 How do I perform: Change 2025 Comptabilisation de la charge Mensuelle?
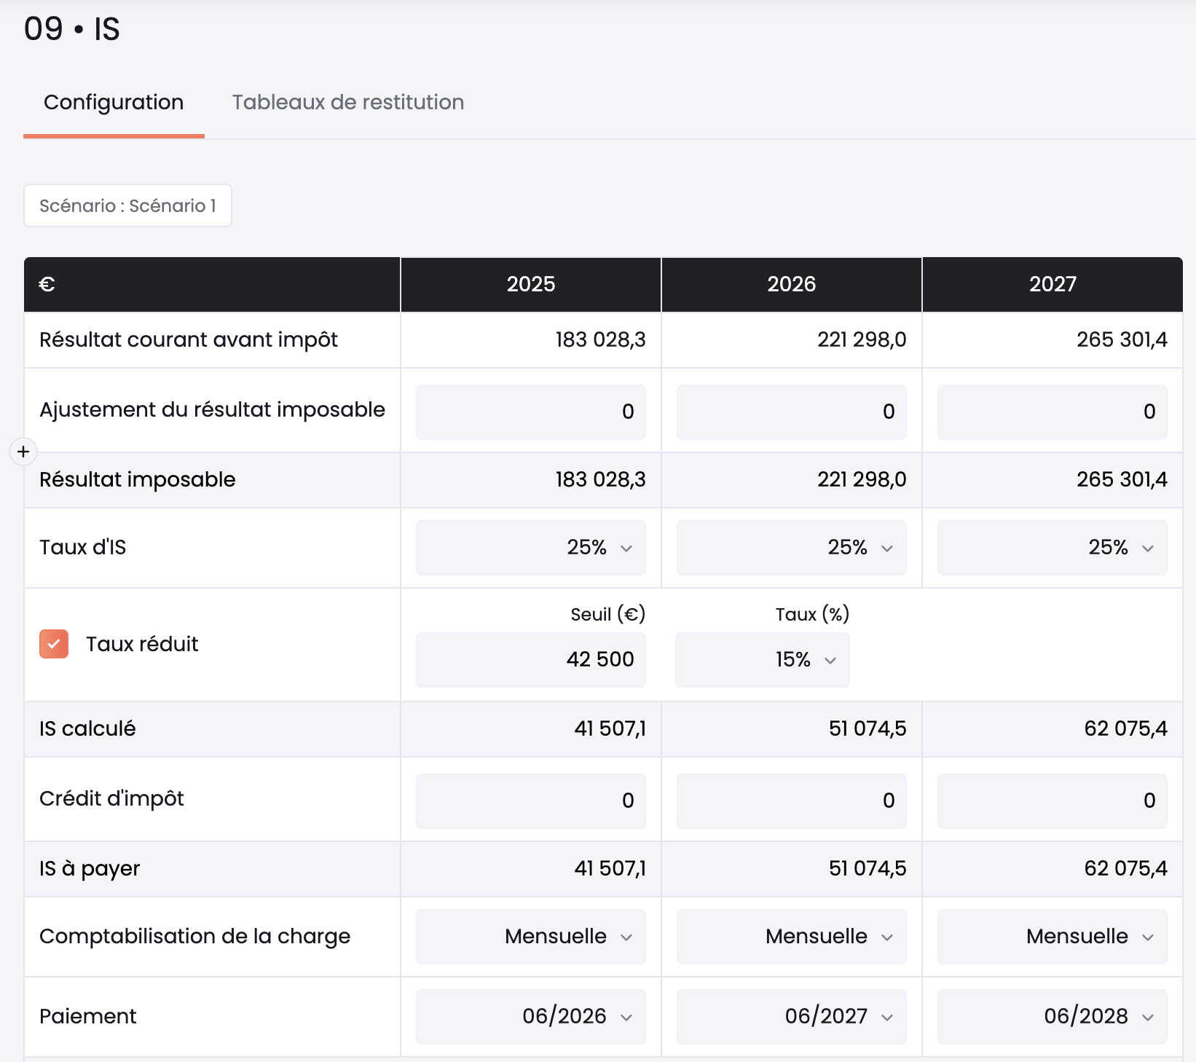click(x=530, y=937)
